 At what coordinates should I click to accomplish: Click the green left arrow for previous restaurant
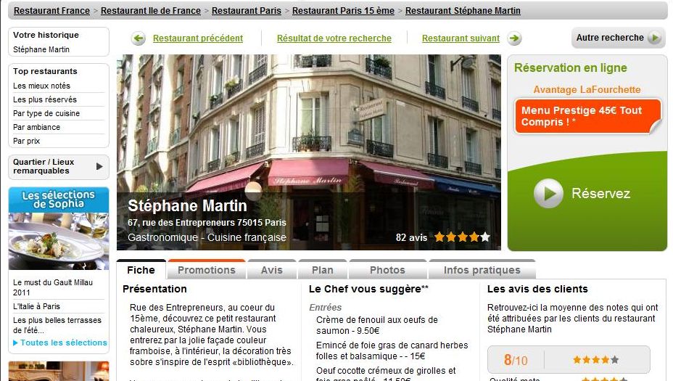click(139, 38)
